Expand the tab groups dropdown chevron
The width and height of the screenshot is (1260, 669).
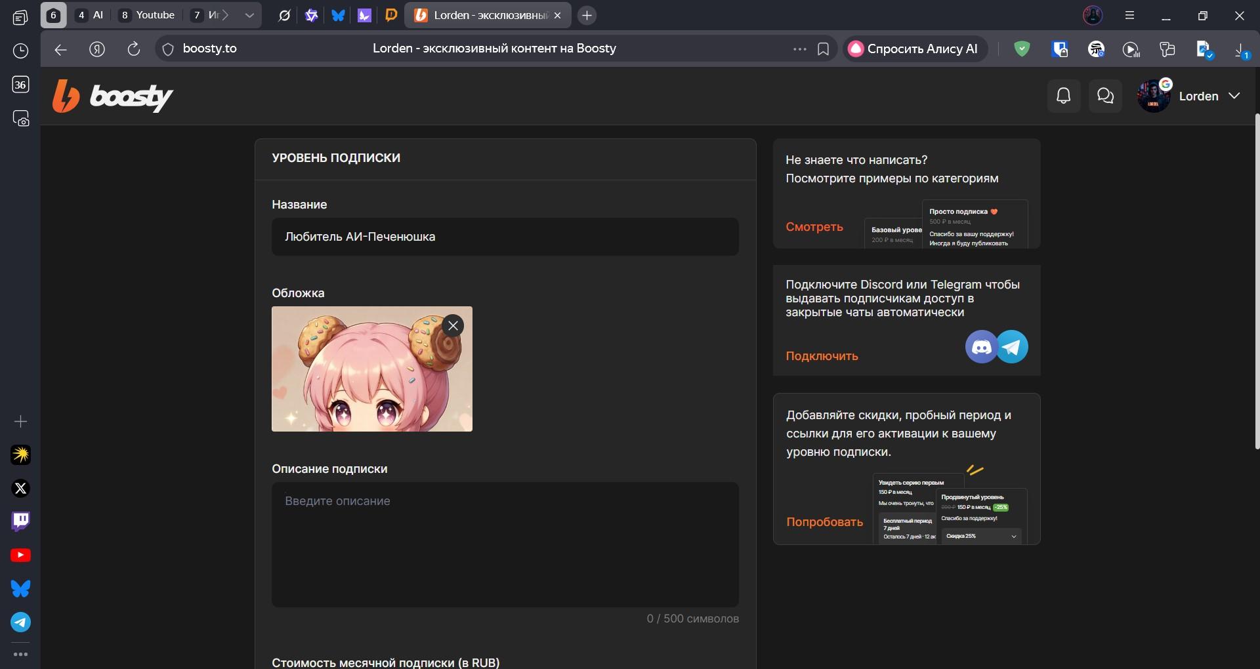(249, 16)
